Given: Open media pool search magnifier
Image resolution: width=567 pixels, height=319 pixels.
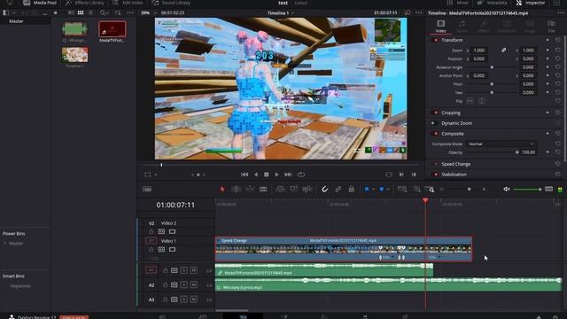Looking at the screenshot, I should point(103,12).
